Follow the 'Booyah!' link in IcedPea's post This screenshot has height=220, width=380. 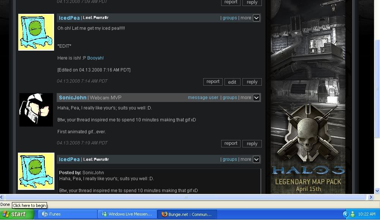(95, 58)
